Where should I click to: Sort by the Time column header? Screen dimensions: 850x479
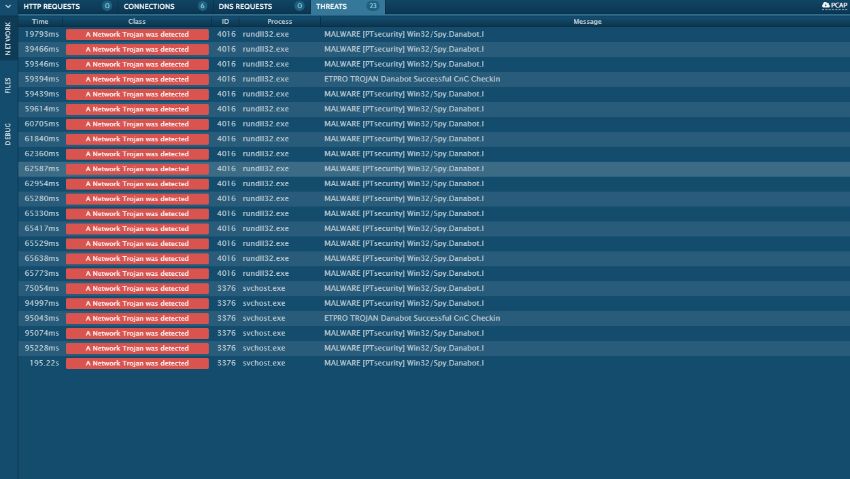tap(40, 22)
